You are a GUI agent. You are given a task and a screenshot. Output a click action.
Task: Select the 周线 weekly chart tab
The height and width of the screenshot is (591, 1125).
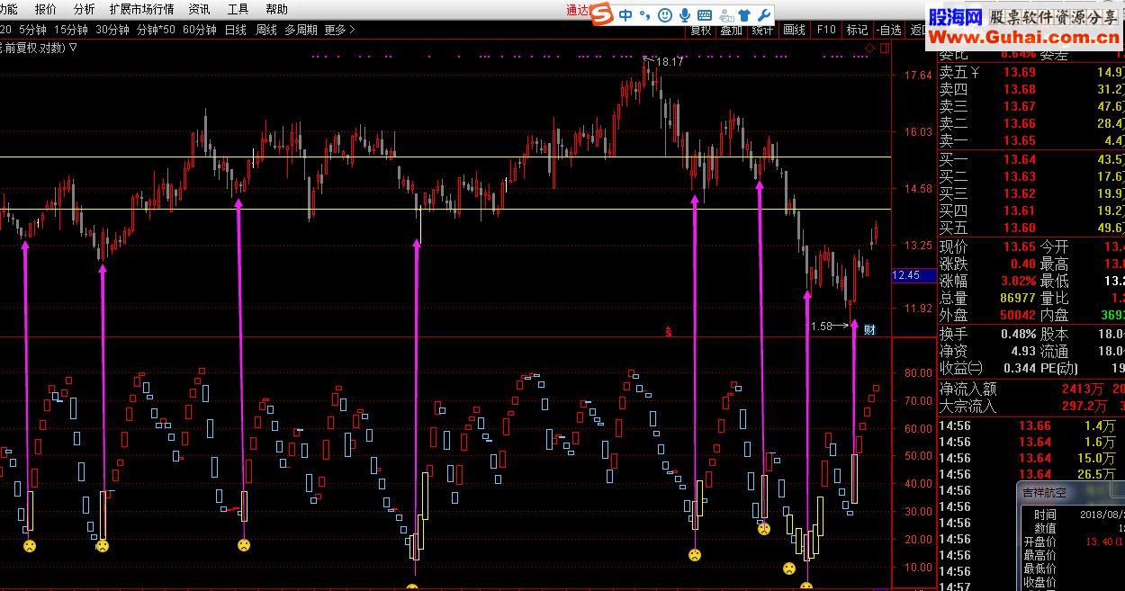[266, 30]
